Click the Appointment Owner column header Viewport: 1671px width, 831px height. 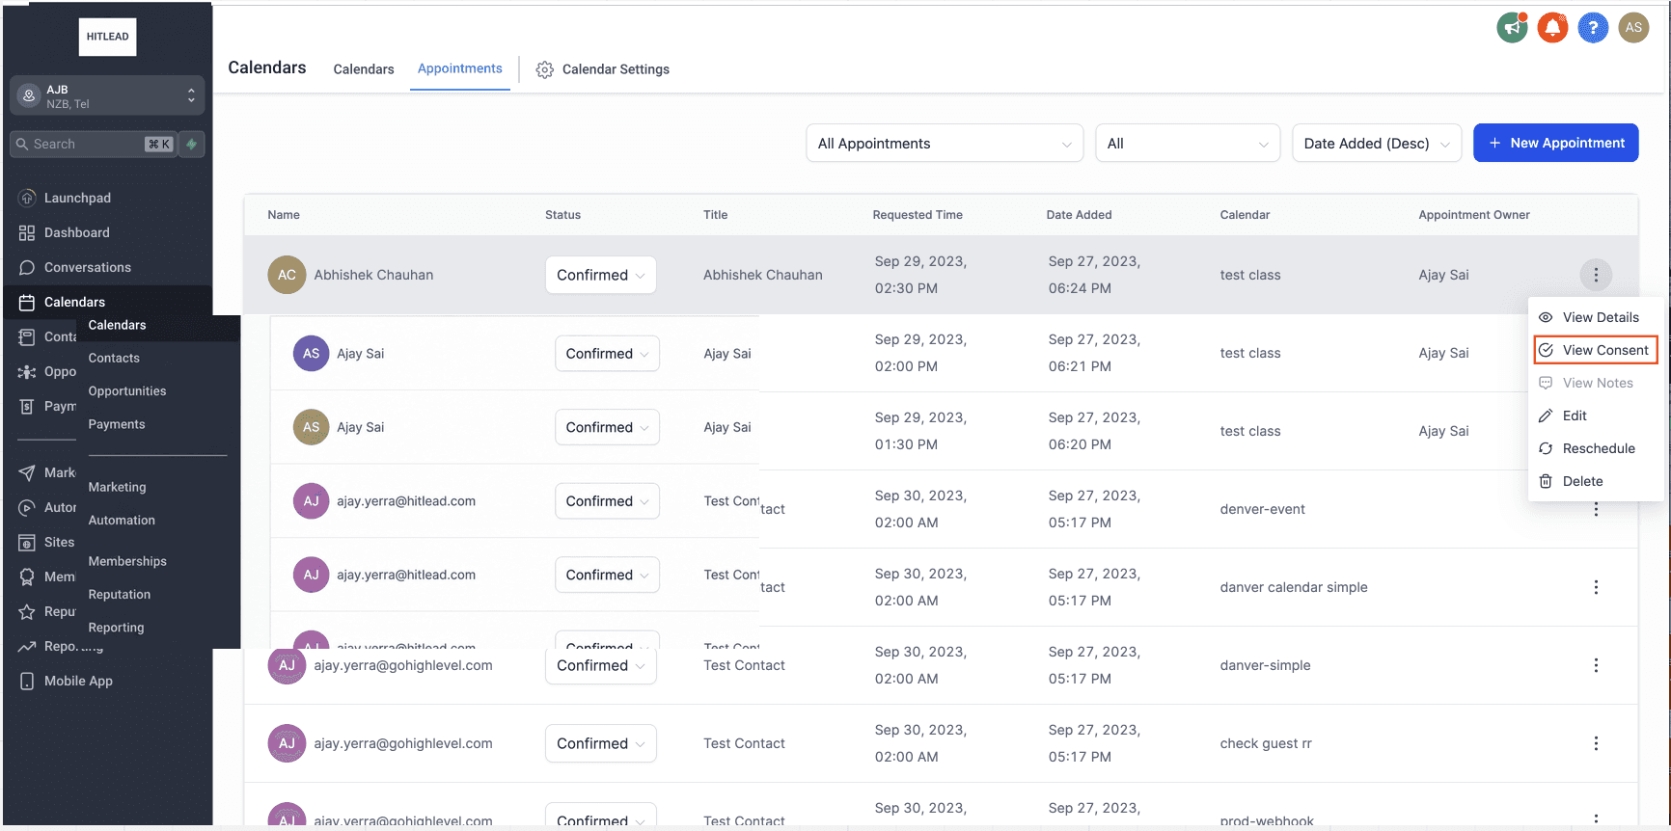coord(1474,215)
